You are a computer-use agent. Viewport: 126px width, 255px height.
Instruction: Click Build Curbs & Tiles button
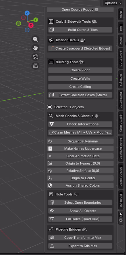coord(80,30)
